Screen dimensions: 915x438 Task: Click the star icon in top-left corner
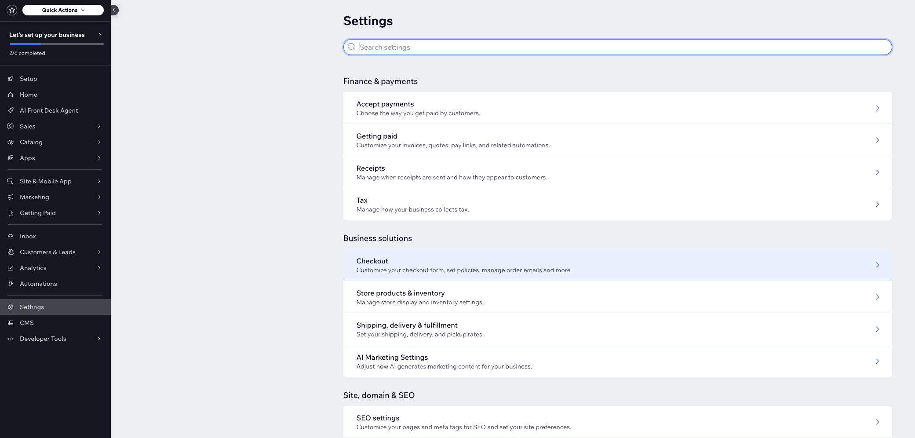tap(12, 10)
